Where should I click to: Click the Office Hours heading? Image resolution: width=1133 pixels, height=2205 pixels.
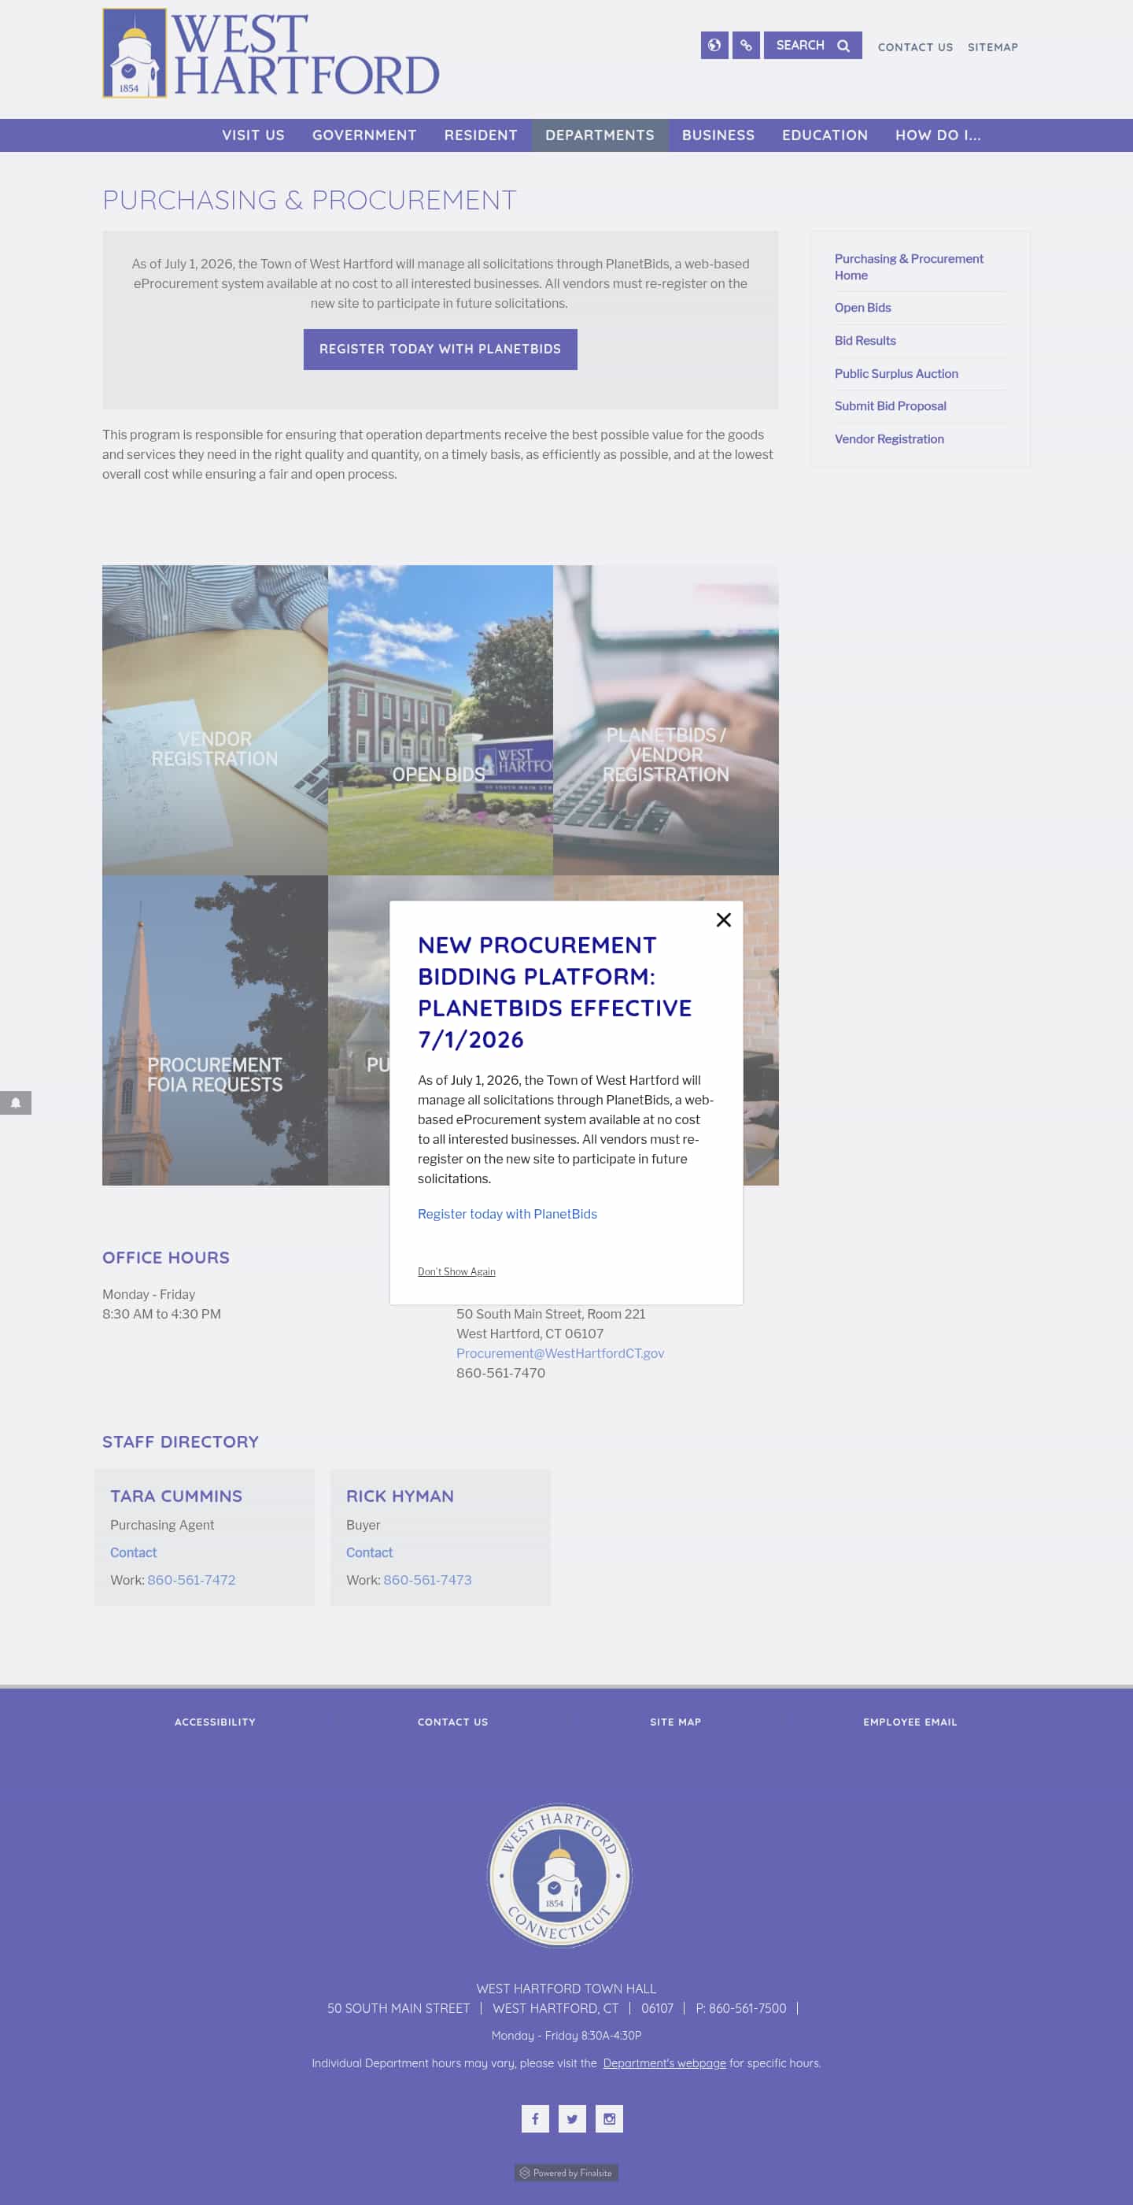(x=166, y=1257)
